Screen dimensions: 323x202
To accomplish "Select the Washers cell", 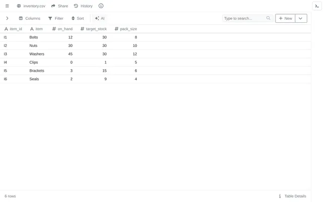I will click(37, 54).
